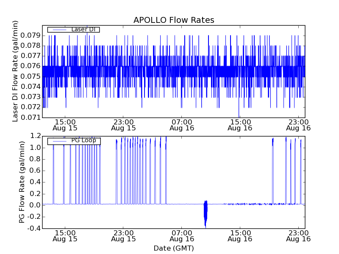Click the Laser DI Flow Rate y-axis label
This screenshot has width=339, height=254.
coord(15,71)
